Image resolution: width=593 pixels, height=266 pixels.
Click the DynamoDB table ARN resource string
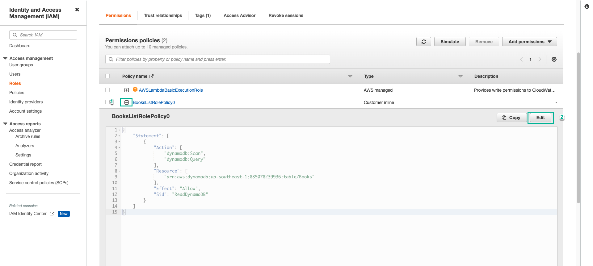coord(239,177)
